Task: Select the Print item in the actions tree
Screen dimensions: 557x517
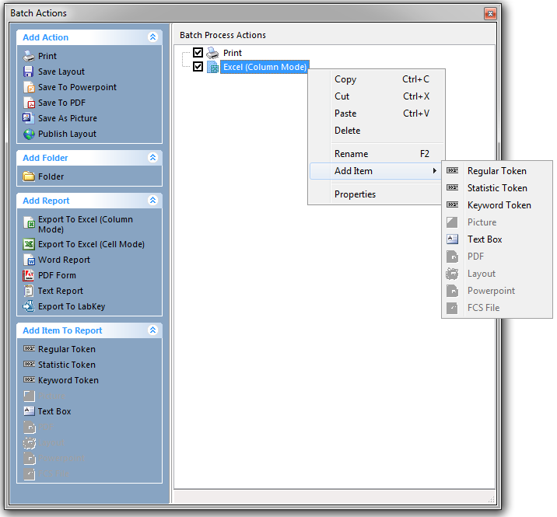Action: tap(233, 53)
